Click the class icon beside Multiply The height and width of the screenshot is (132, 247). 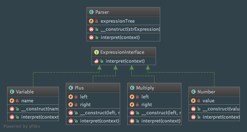pyautogui.click(x=132, y=88)
